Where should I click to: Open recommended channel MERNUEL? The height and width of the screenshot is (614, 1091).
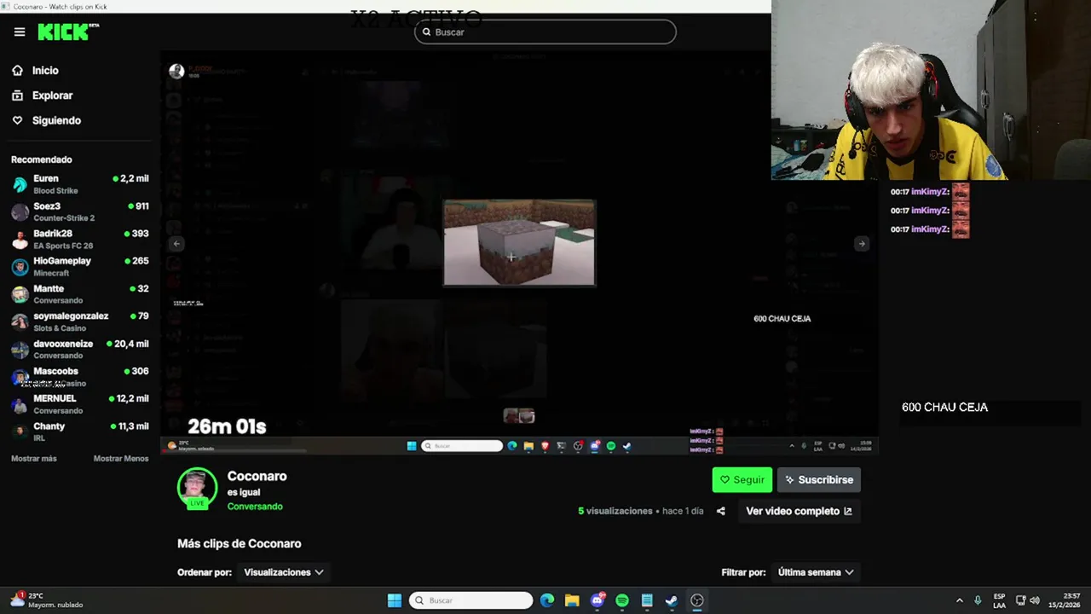pos(80,403)
